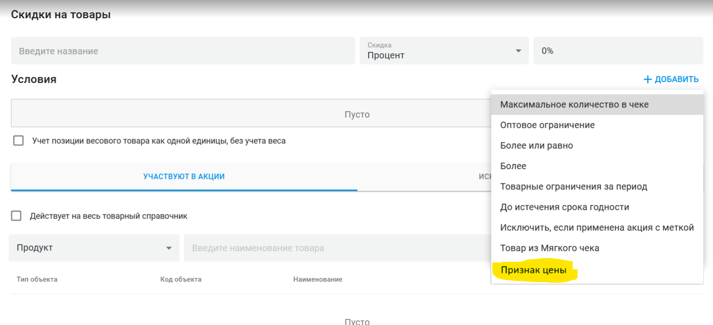
Task: Choose the highlighted 'Признак цены' option
Action: point(533,270)
